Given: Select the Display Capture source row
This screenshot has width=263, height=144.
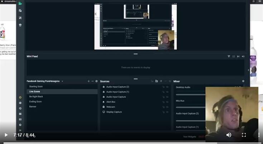Looking at the screenshot, I should [x=136, y=112].
